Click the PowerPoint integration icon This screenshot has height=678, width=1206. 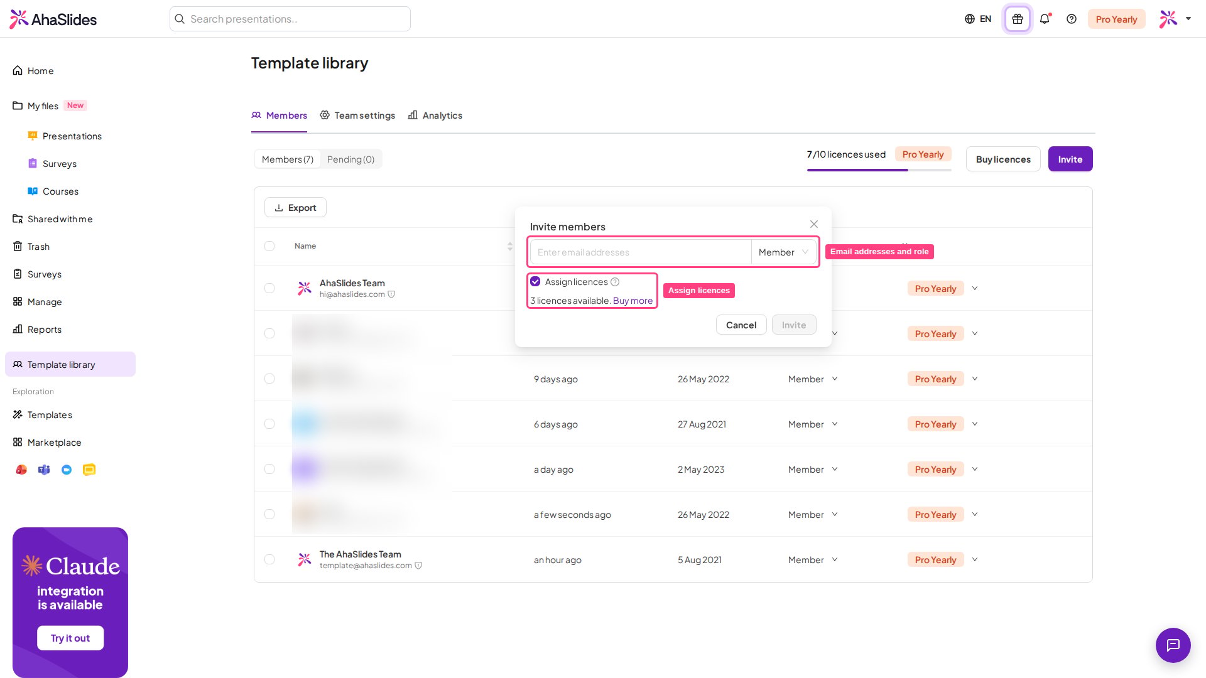[x=21, y=470]
